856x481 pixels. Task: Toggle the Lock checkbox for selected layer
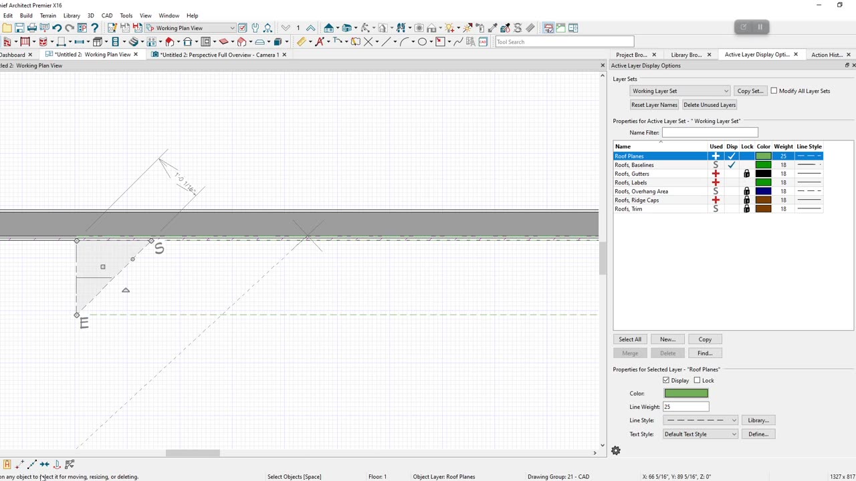(697, 380)
